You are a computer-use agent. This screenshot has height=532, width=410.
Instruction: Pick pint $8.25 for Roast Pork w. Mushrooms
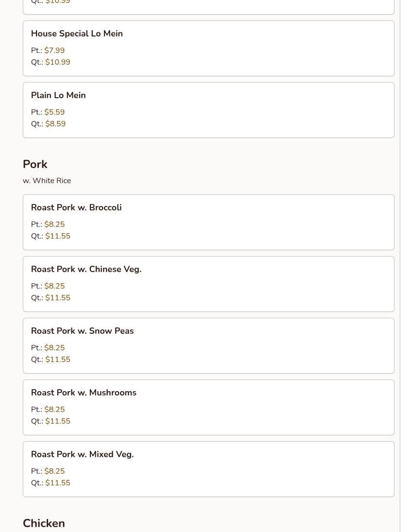pyautogui.click(x=54, y=410)
